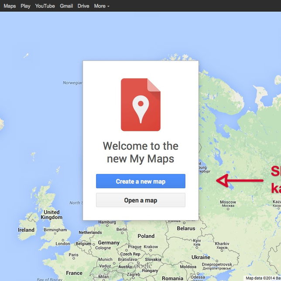Click the Belarus label on the map
This screenshot has height=281, width=281.
186,228
